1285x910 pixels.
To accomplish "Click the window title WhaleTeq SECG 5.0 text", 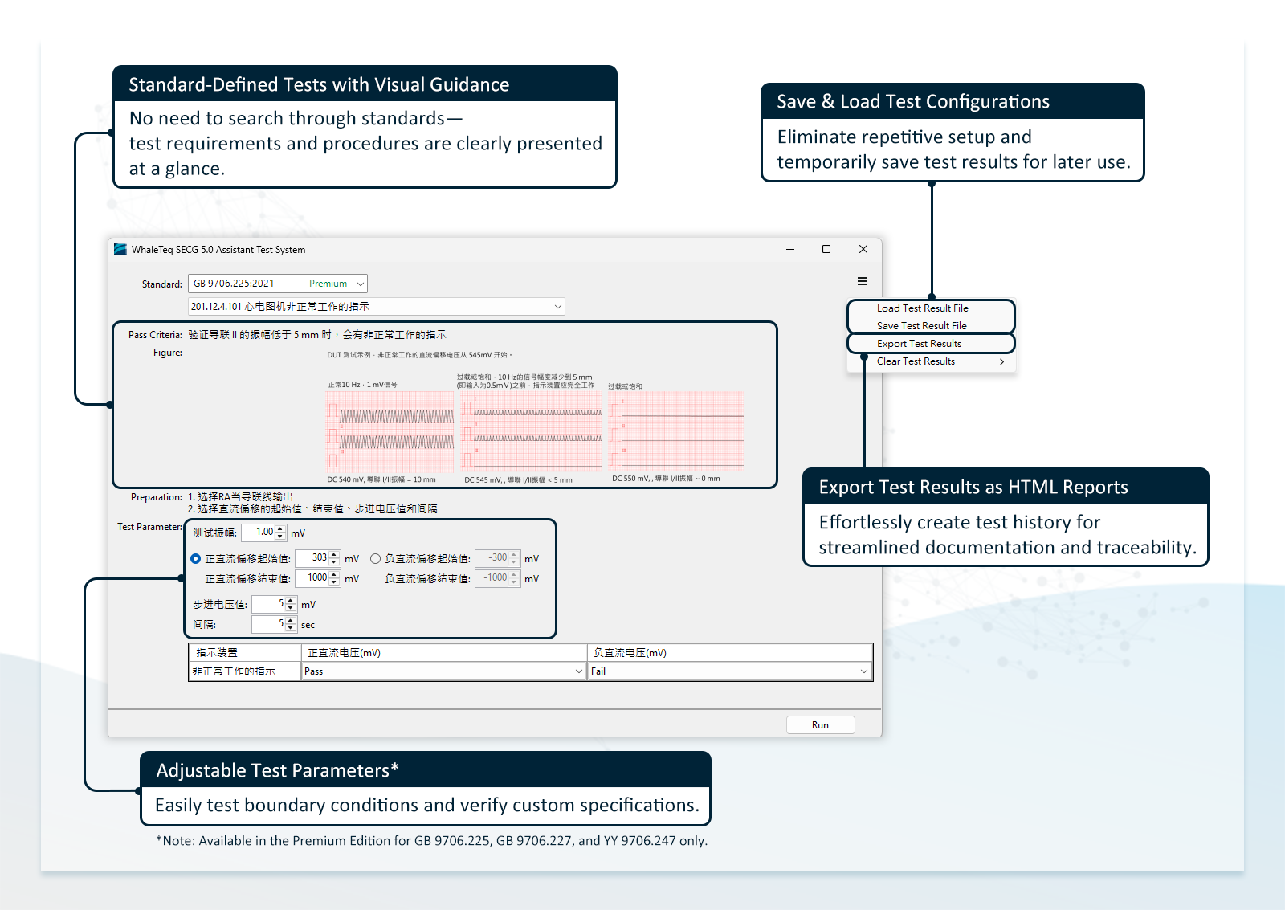I will click(x=218, y=250).
